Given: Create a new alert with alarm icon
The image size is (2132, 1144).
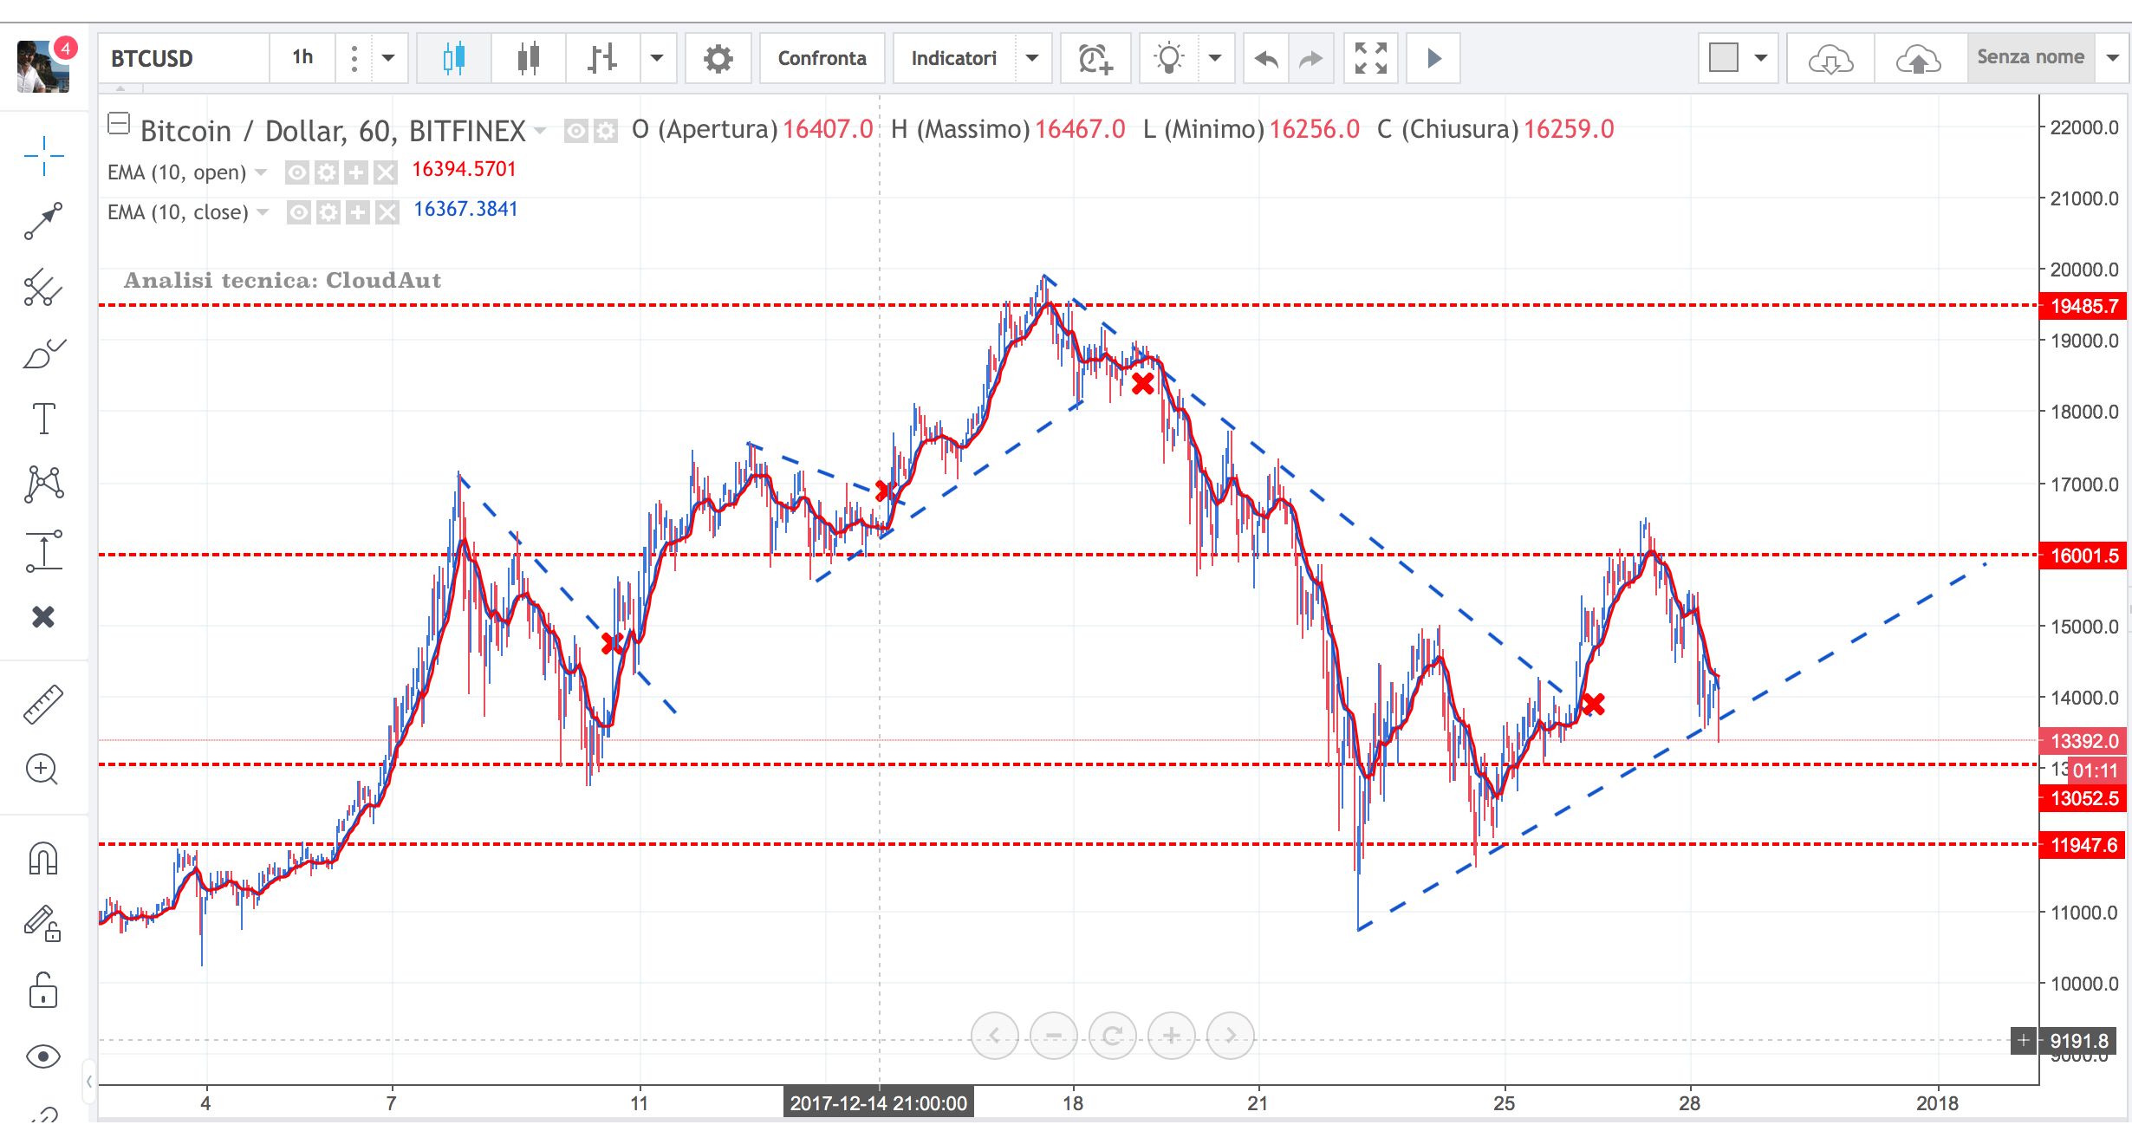Looking at the screenshot, I should (1095, 58).
